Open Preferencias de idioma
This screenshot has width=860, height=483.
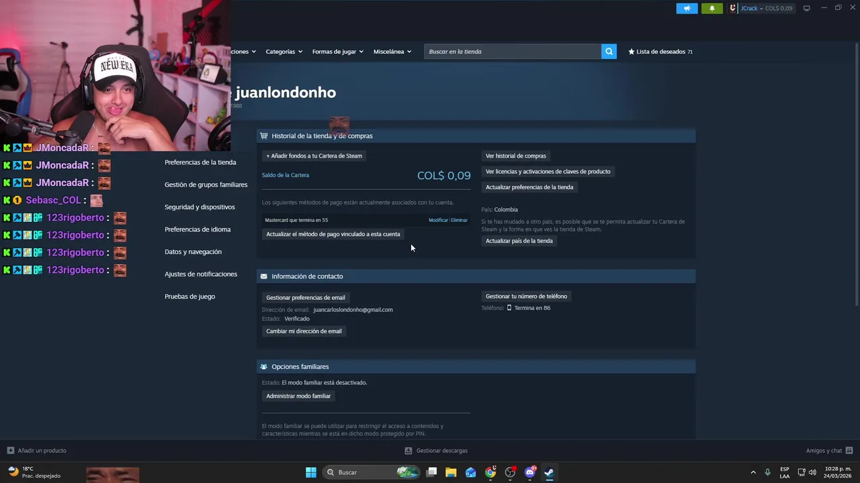click(x=198, y=229)
